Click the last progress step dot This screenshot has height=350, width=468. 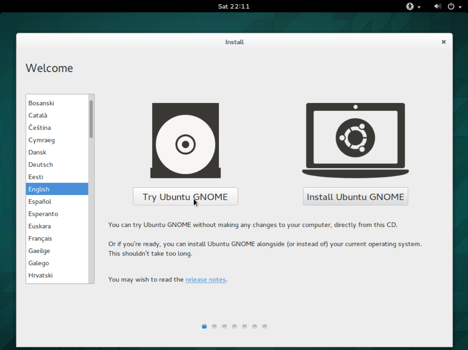[x=265, y=327]
